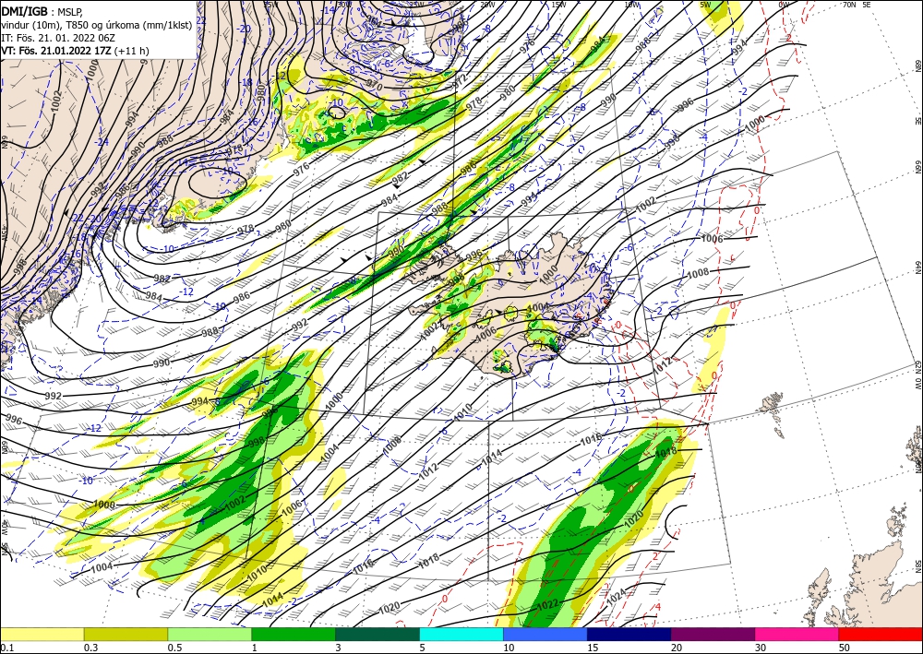This screenshot has height=654, width=923.
Task: Click the '1024' isobar label
Action: click(x=616, y=597)
